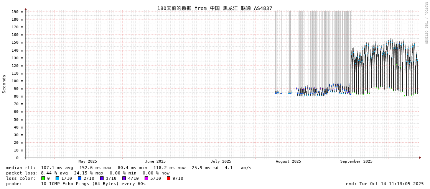Select the June 2025 axis label
The width and height of the screenshot is (430, 189).
click(x=155, y=161)
